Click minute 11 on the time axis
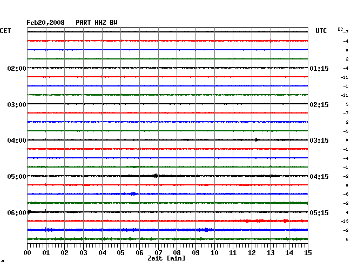Viewport: 351px width, 267px height. point(233,252)
